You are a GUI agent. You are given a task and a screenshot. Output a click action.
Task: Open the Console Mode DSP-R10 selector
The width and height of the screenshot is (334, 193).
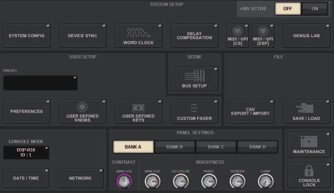point(26,152)
